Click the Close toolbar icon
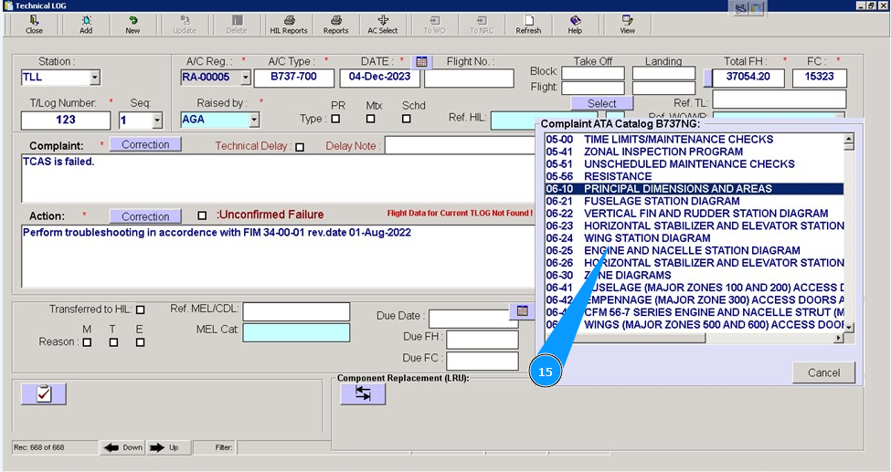 tap(34, 25)
